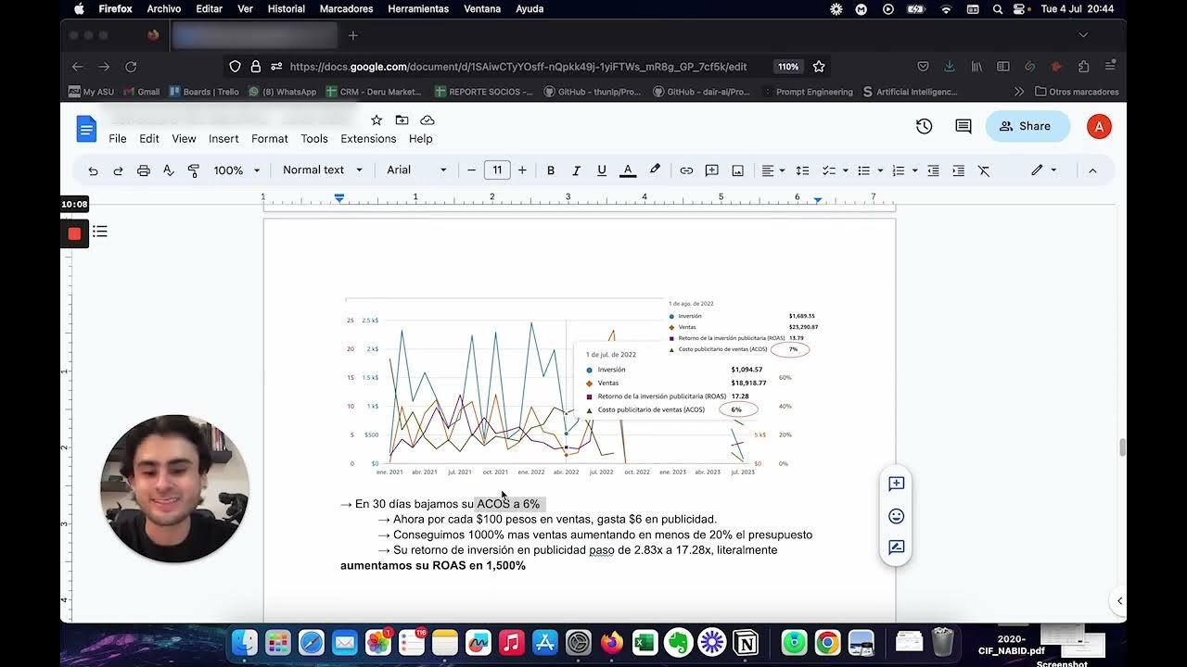Click the Share button
This screenshot has height=667, width=1187.
pyautogui.click(x=1027, y=127)
